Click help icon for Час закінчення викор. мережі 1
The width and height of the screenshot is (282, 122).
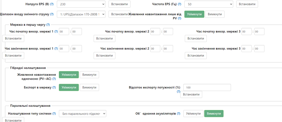click(56, 49)
